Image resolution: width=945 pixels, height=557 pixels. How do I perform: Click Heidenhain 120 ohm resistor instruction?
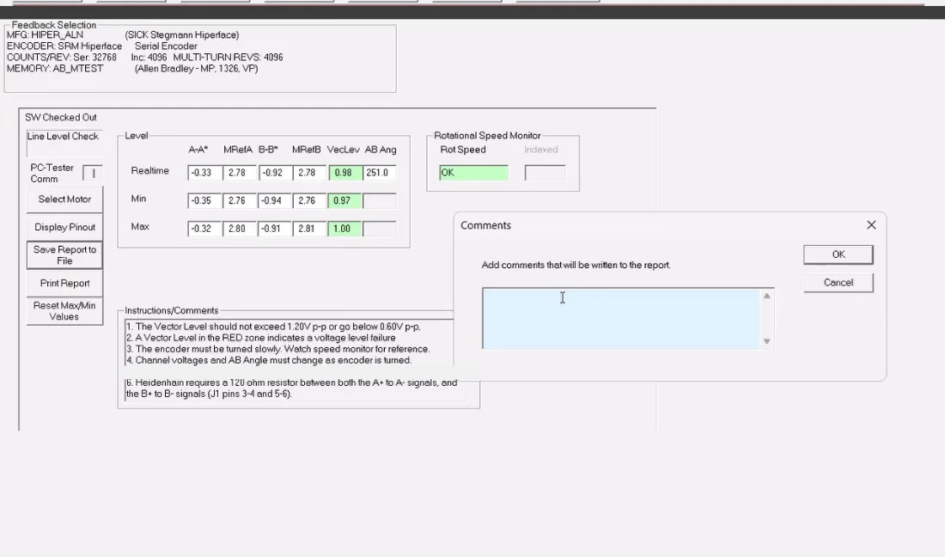click(x=292, y=389)
